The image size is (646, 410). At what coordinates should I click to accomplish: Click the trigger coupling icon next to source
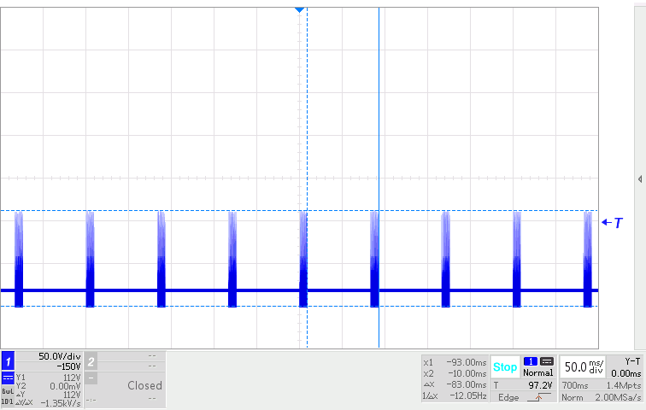(547, 360)
